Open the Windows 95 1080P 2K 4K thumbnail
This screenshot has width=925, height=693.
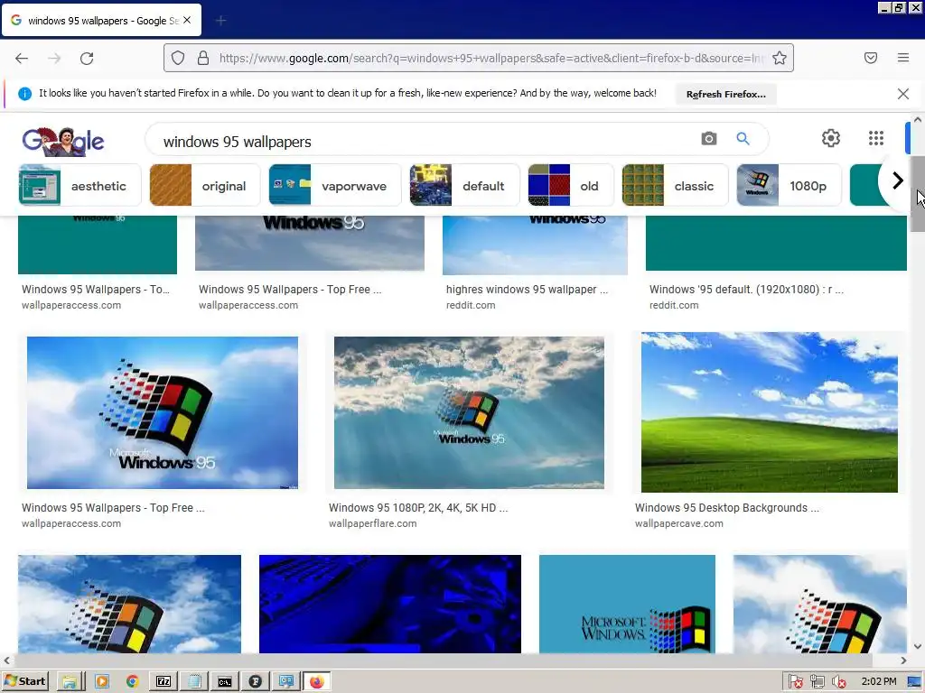[x=469, y=412]
